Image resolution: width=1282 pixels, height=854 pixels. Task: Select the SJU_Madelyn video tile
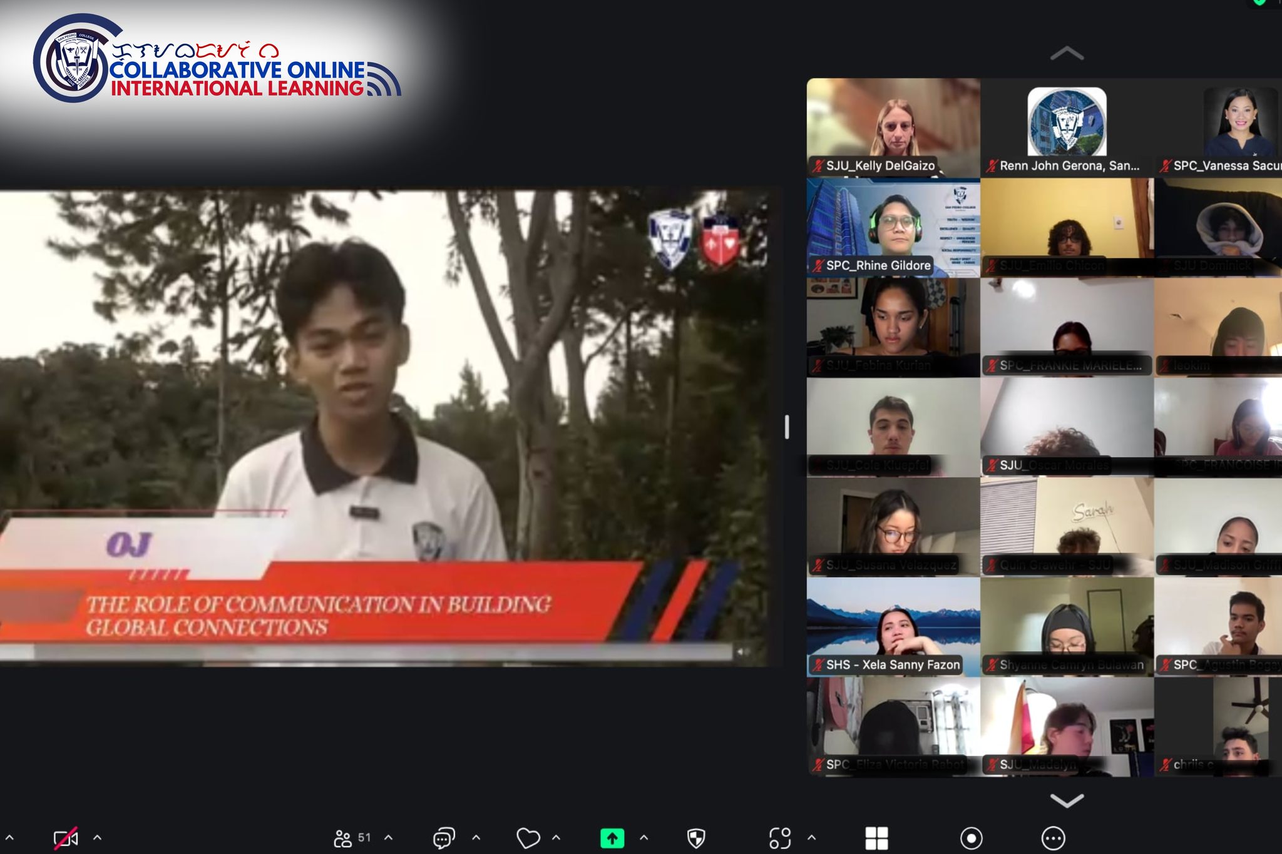[1067, 727]
